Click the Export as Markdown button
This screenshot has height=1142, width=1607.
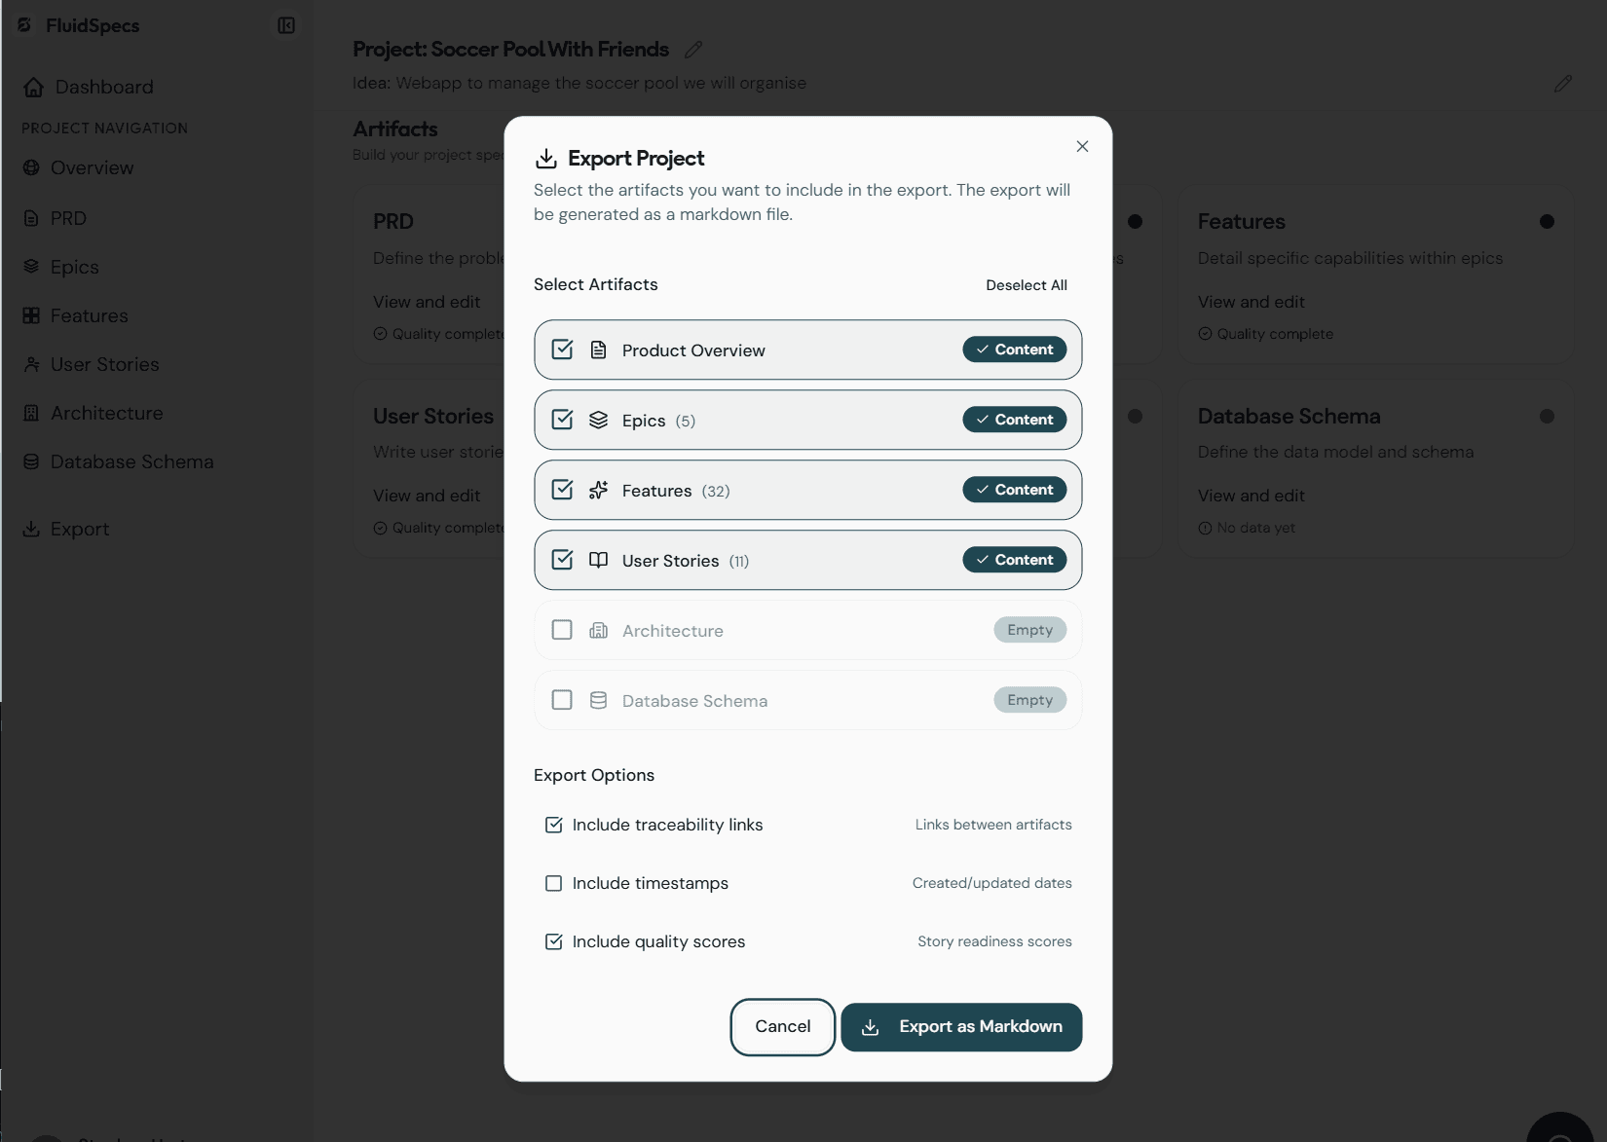pos(961,1026)
